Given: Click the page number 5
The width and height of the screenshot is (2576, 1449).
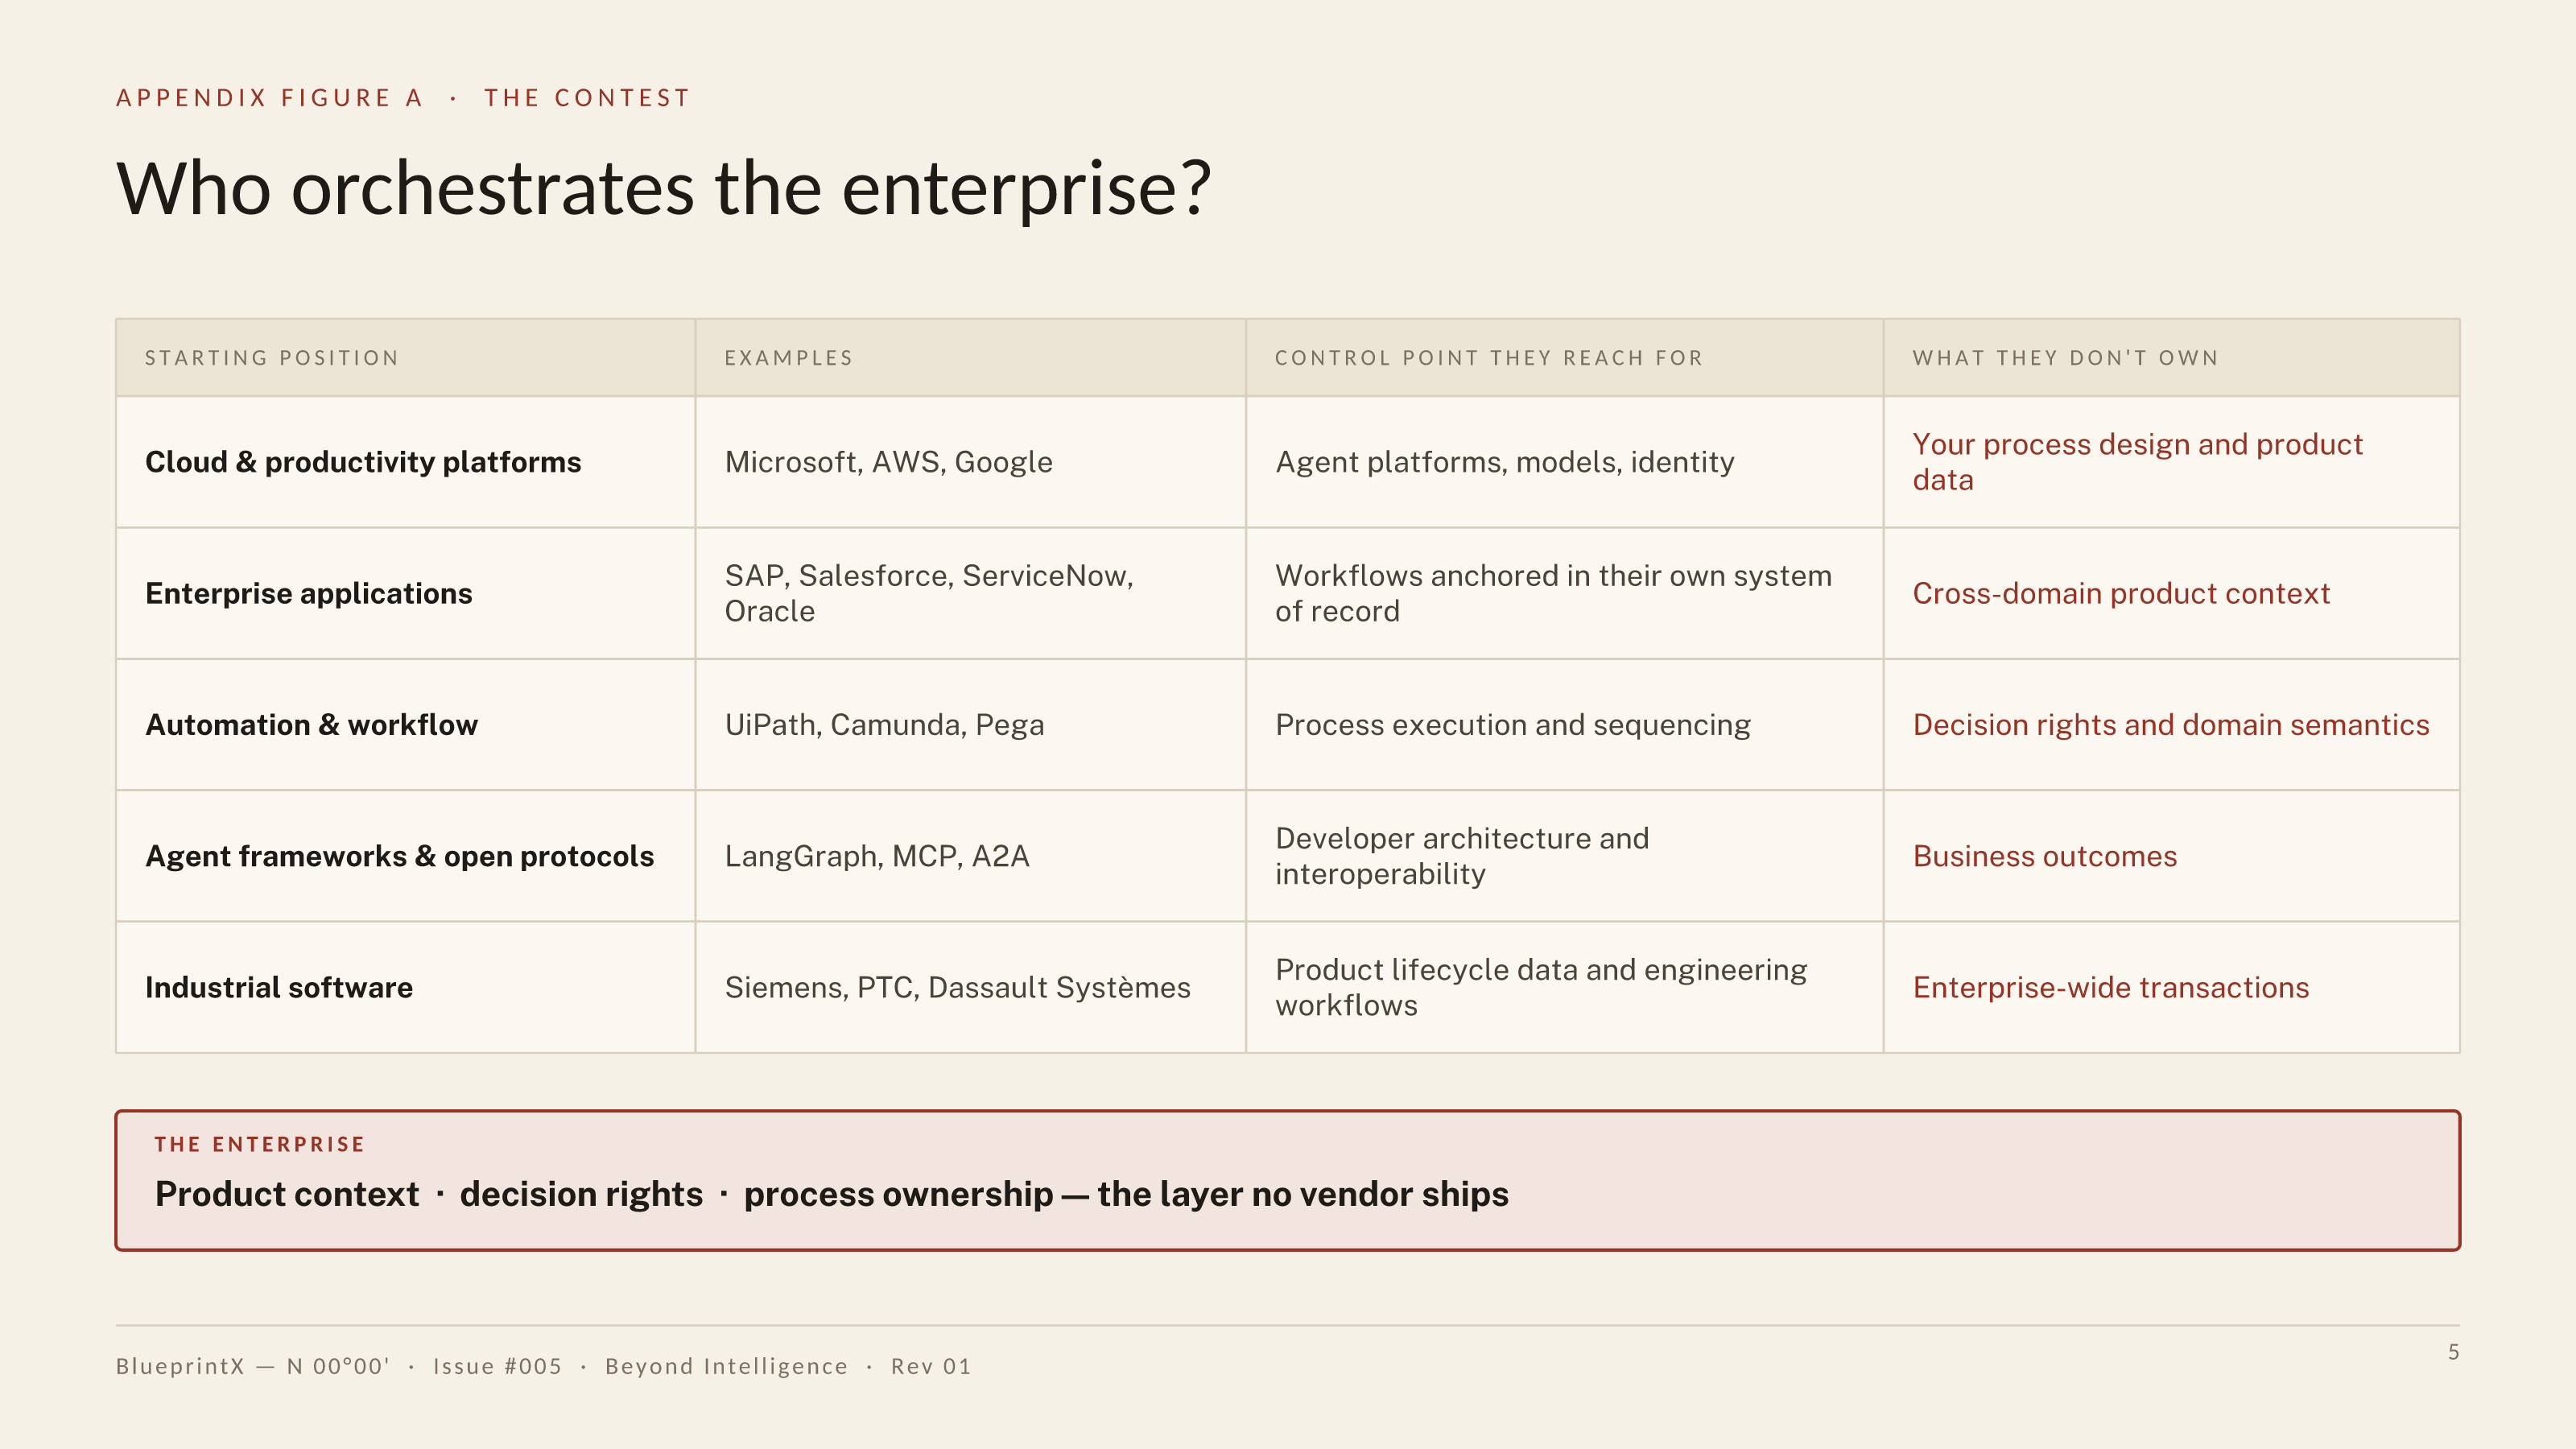Looking at the screenshot, I should (2453, 1352).
